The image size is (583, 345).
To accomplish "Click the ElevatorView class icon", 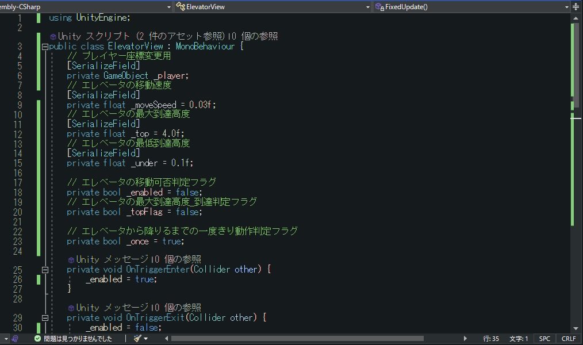I will (x=181, y=6).
